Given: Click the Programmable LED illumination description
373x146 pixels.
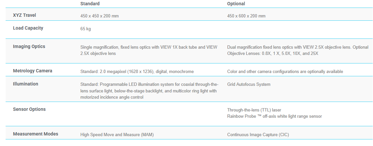Looking at the screenshot, I should tap(149, 90).
